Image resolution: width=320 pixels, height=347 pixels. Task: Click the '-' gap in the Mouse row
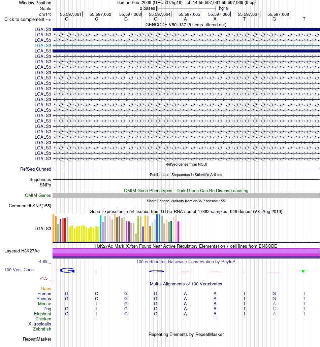point(67,304)
